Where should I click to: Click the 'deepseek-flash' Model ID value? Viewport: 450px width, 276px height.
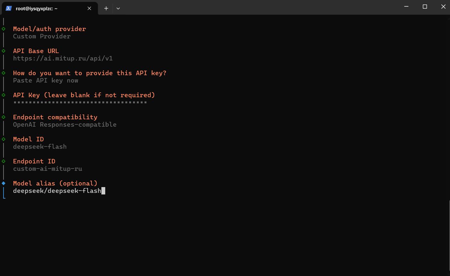[x=40, y=146]
